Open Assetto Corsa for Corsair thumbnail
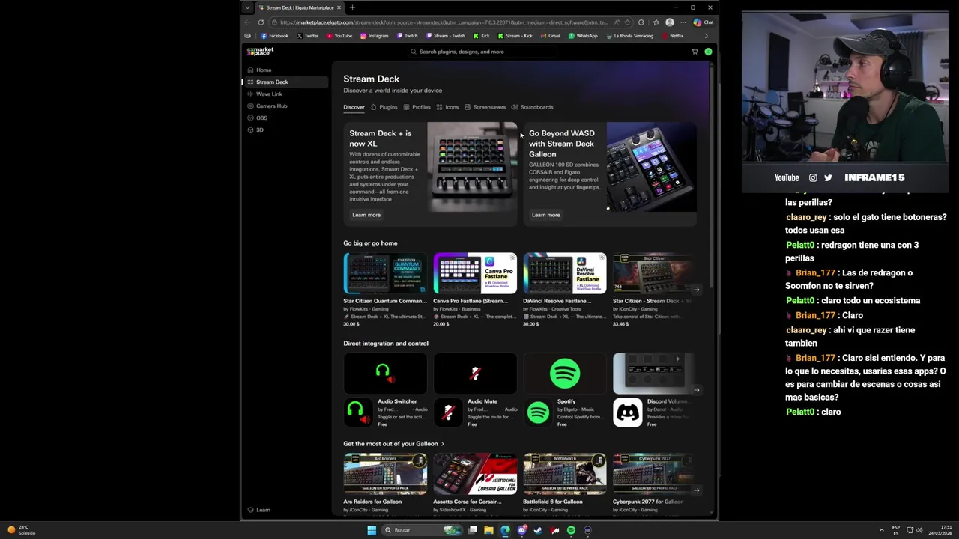Viewport: 959px width, 539px height. [x=475, y=474]
